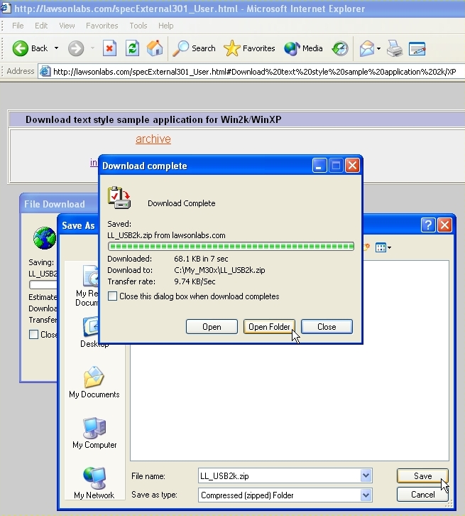Click the Save As help question icon
The height and width of the screenshot is (516, 465).
[428, 225]
